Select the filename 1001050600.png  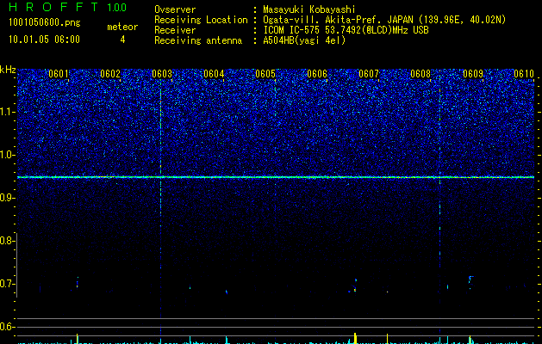[44, 23]
